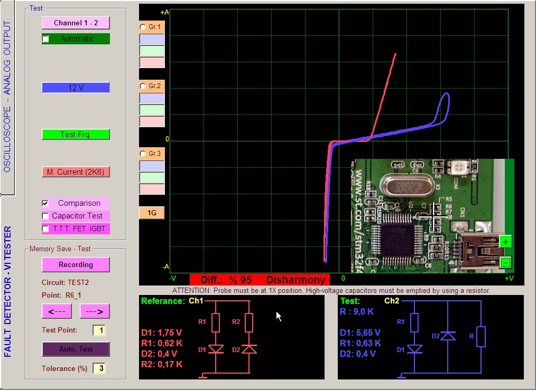Select the Gr.2 radio button
Image resolution: width=536 pixels, height=390 pixels.
143,85
